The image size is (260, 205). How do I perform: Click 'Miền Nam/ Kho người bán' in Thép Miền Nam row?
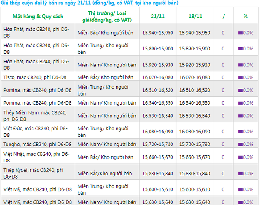pyautogui.click(x=107, y=116)
